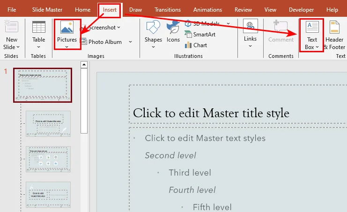Viewport: 347px width, 212px height.
Task: Click the Text Box icon
Action: point(312,27)
